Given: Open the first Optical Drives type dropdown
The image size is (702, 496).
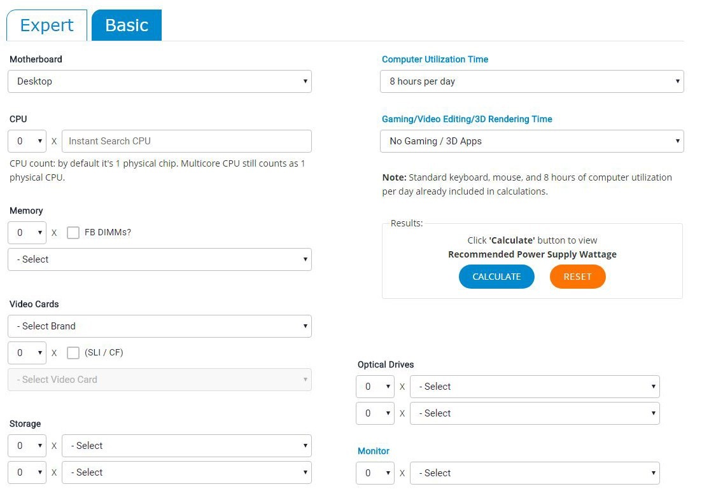Looking at the screenshot, I should click(x=535, y=387).
